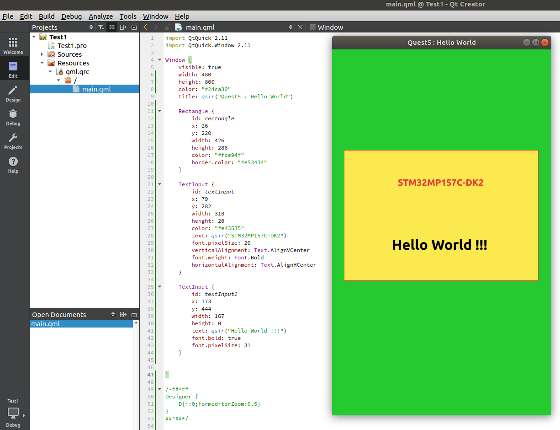Open the Window menu

[156, 16]
